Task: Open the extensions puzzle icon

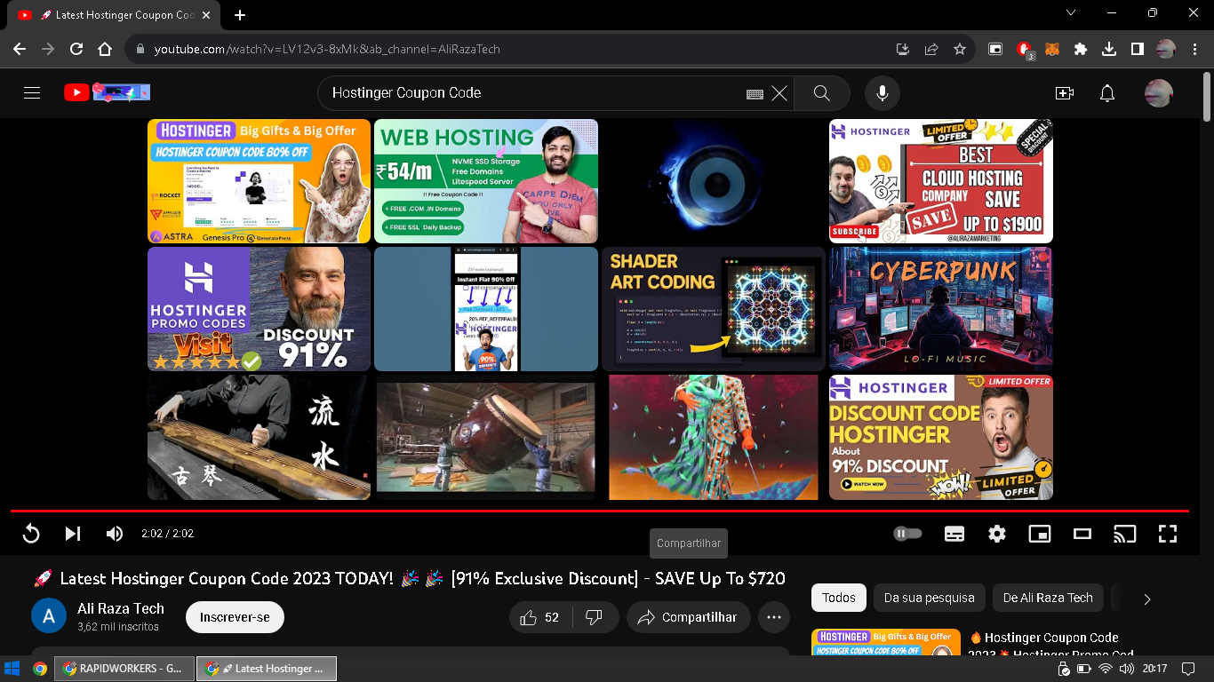Action: pos(1081,49)
